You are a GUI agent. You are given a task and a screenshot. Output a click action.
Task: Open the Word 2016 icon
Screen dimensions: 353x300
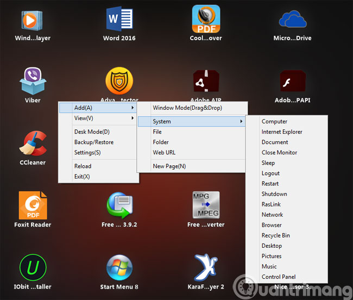[119, 19]
